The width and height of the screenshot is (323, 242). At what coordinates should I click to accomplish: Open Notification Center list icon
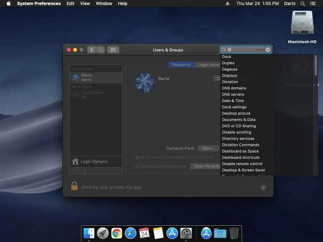313,3
